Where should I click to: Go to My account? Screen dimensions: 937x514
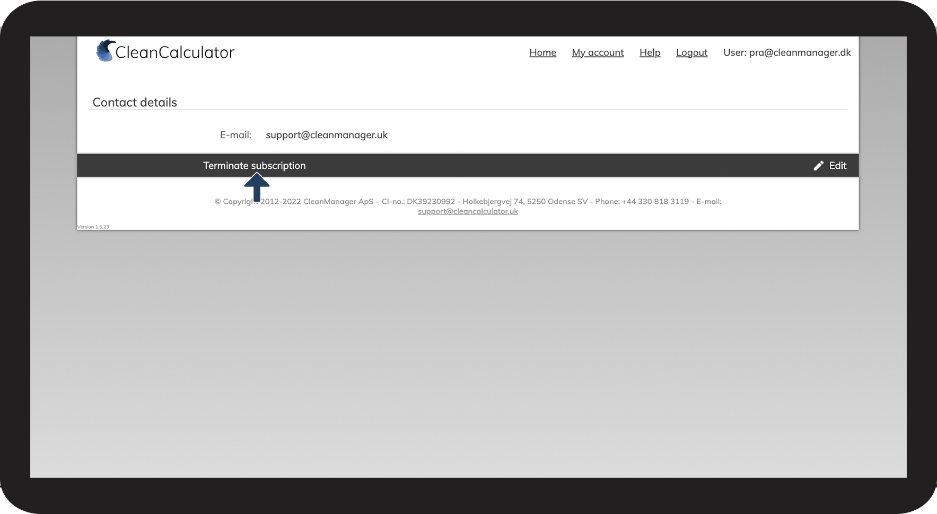click(x=598, y=52)
